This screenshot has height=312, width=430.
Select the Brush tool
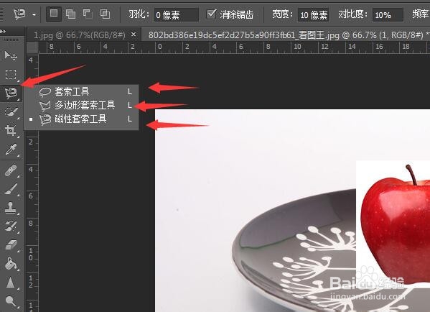coord(11,189)
